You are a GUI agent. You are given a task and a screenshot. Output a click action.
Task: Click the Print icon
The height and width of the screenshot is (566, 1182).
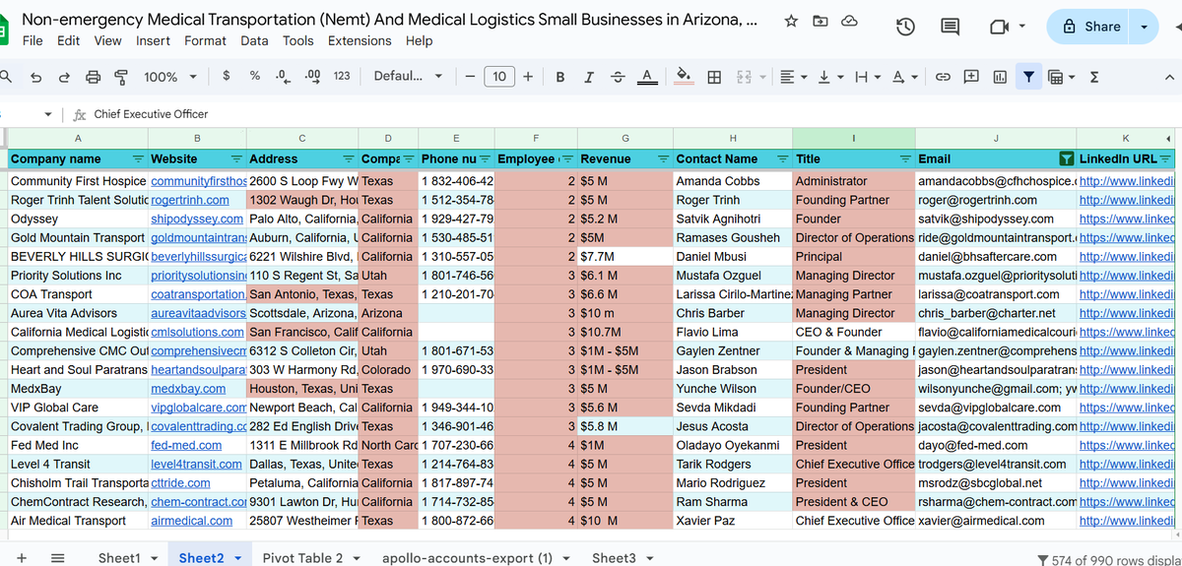pos(94,77)
